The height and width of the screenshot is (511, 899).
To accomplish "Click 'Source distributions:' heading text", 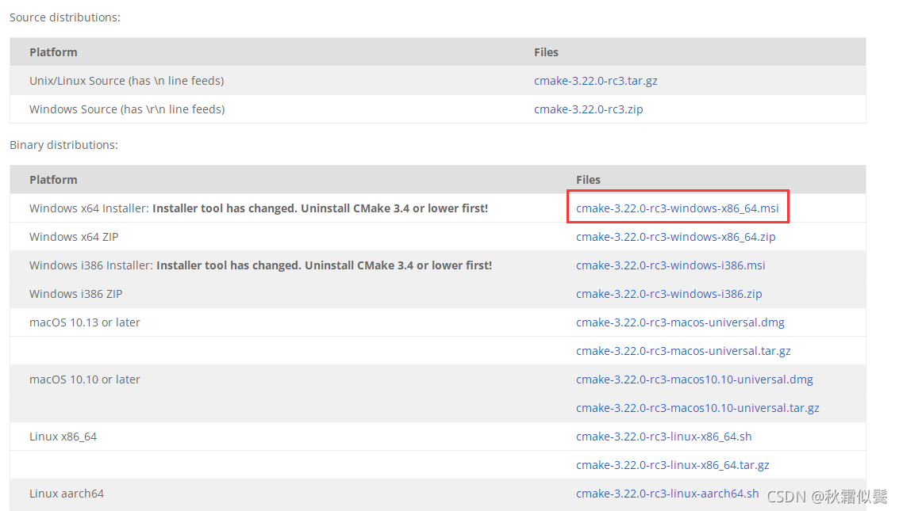I will coord(65,17).
